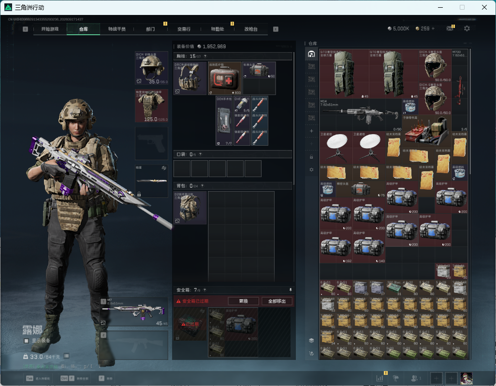The width and height of the screenshot is (496, 386).
Task: Click the swap arrows on knife slot
Action: coord(164,168)
